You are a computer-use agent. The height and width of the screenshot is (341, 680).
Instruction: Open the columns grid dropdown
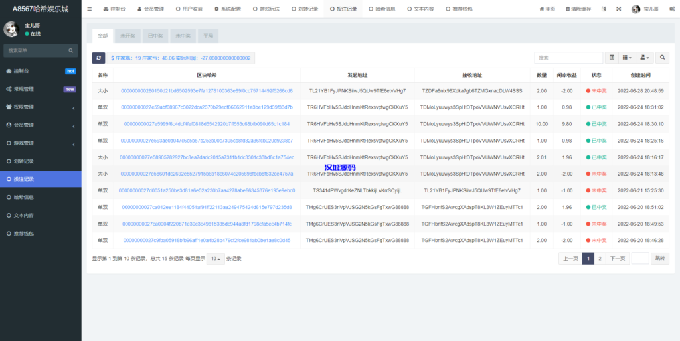coord(627,57)
